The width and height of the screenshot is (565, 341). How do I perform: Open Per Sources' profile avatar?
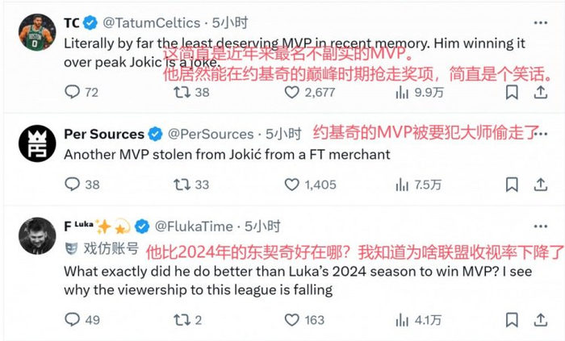36,143
